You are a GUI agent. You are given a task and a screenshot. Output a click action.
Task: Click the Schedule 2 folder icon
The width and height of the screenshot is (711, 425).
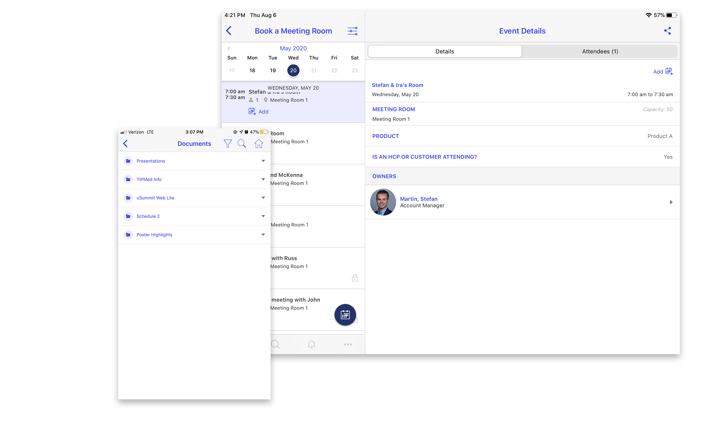(128, 216)
